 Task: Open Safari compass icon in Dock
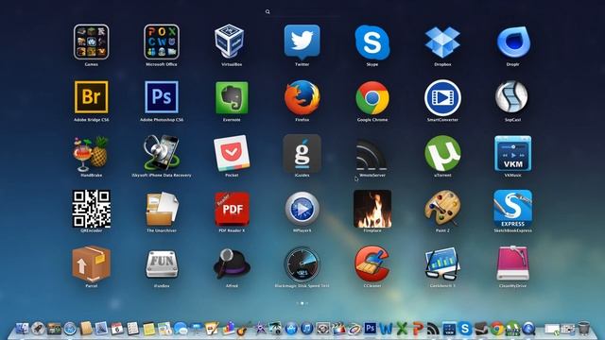coord(70,329)
